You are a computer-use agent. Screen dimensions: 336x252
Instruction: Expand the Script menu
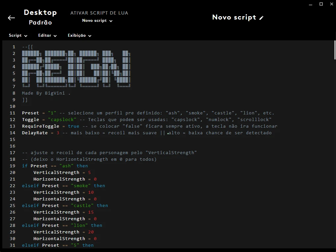click(18, 35)
